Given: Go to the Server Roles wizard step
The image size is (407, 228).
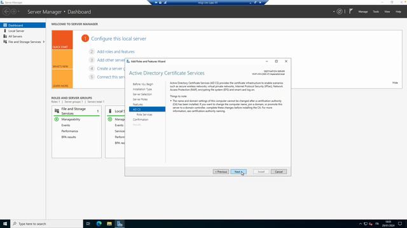Looking at the screenshot, I should [x=140, y=99].
